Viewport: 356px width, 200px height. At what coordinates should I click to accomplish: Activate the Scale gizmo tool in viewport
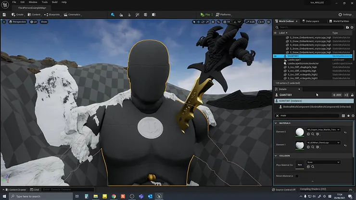207,22
